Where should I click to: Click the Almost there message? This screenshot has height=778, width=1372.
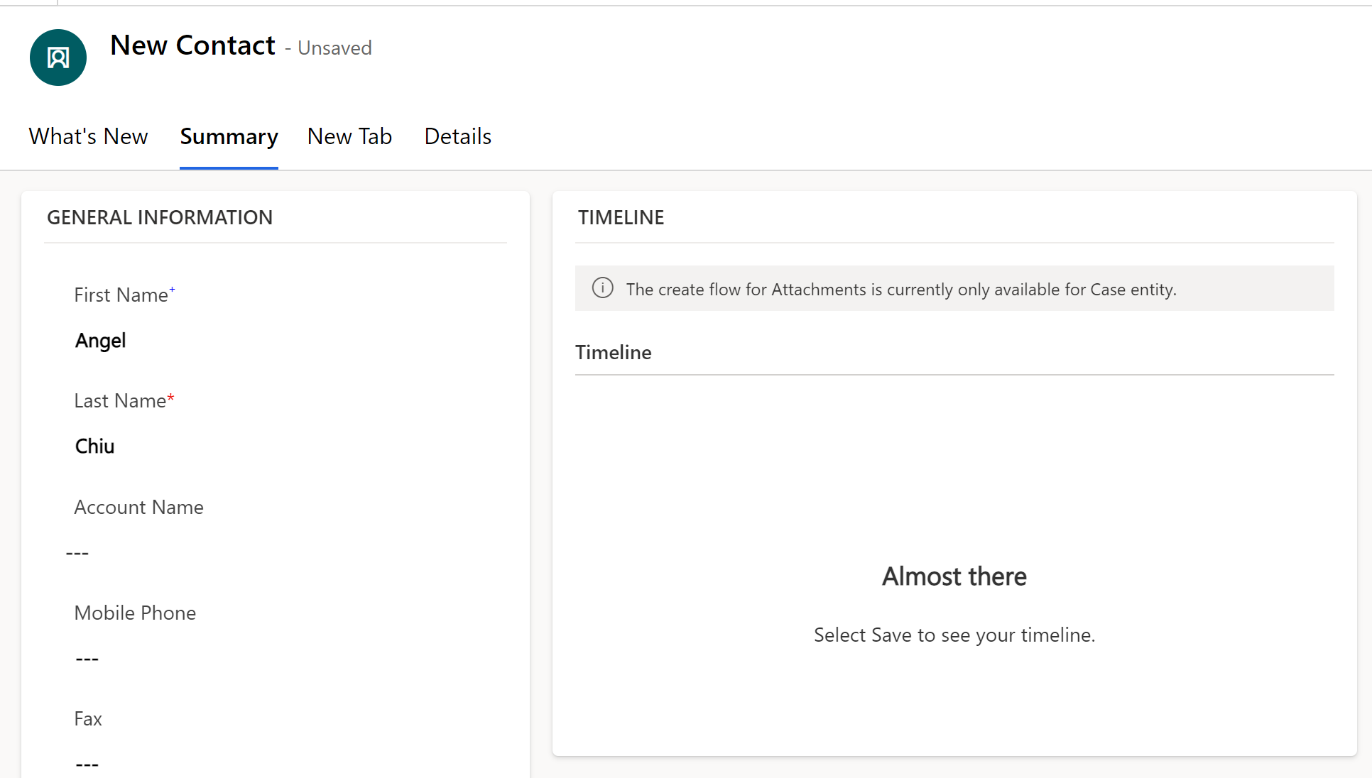click(954, 576)
